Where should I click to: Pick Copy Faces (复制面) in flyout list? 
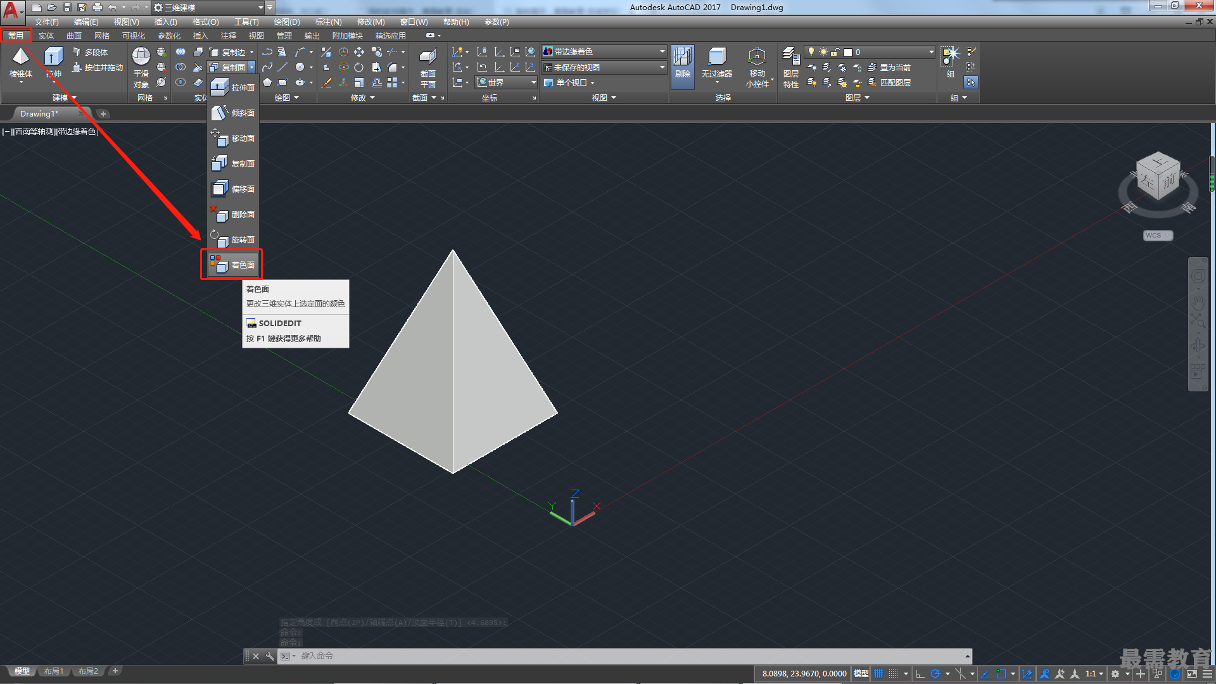233,163
